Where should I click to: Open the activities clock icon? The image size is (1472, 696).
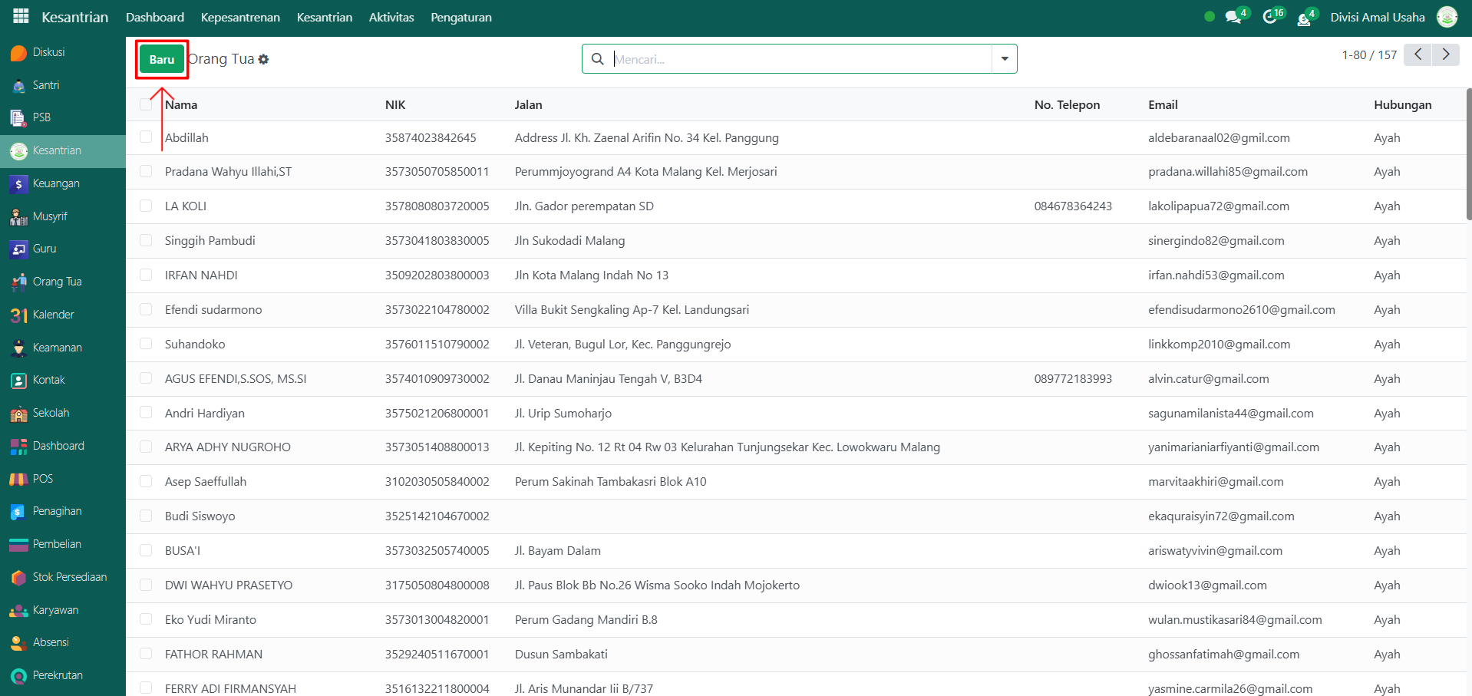1269,17
